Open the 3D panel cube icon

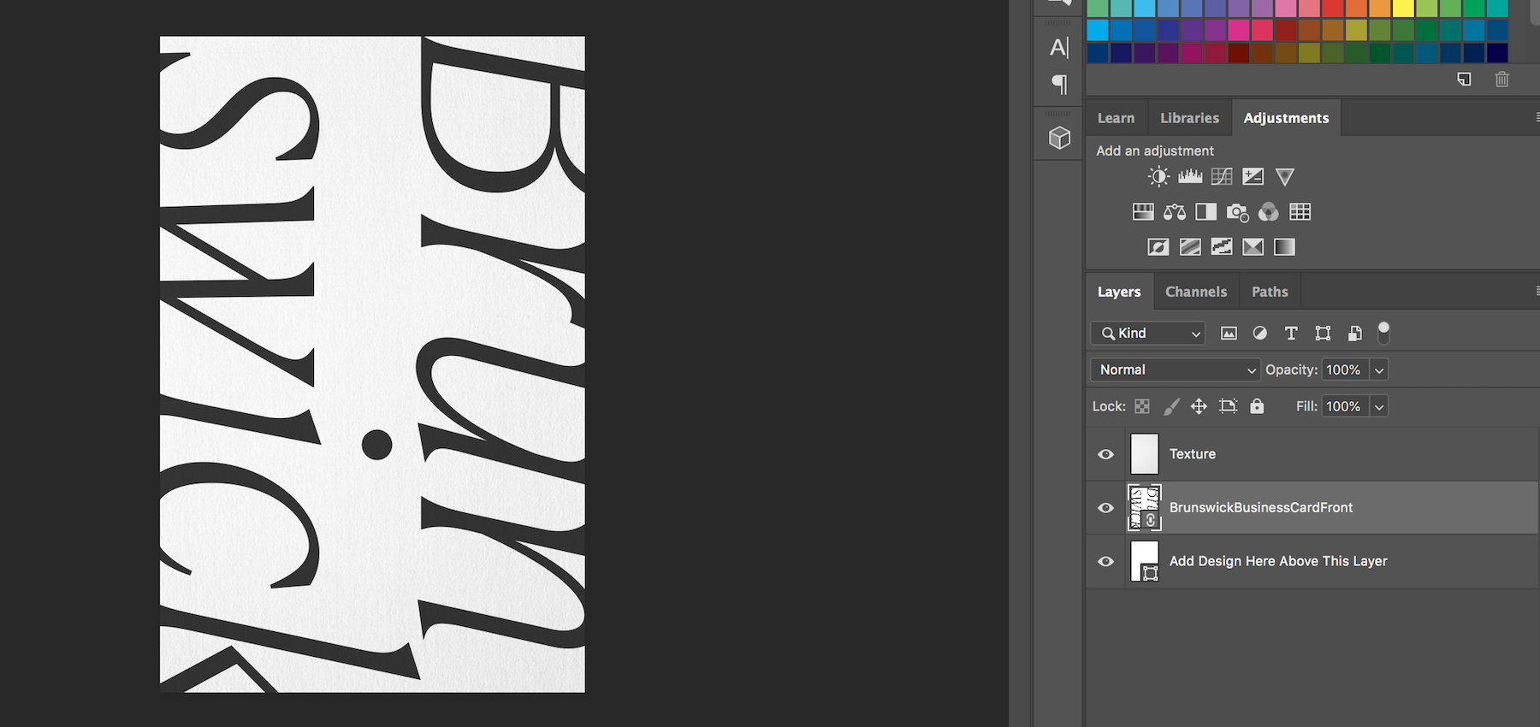coord(1059,138)
